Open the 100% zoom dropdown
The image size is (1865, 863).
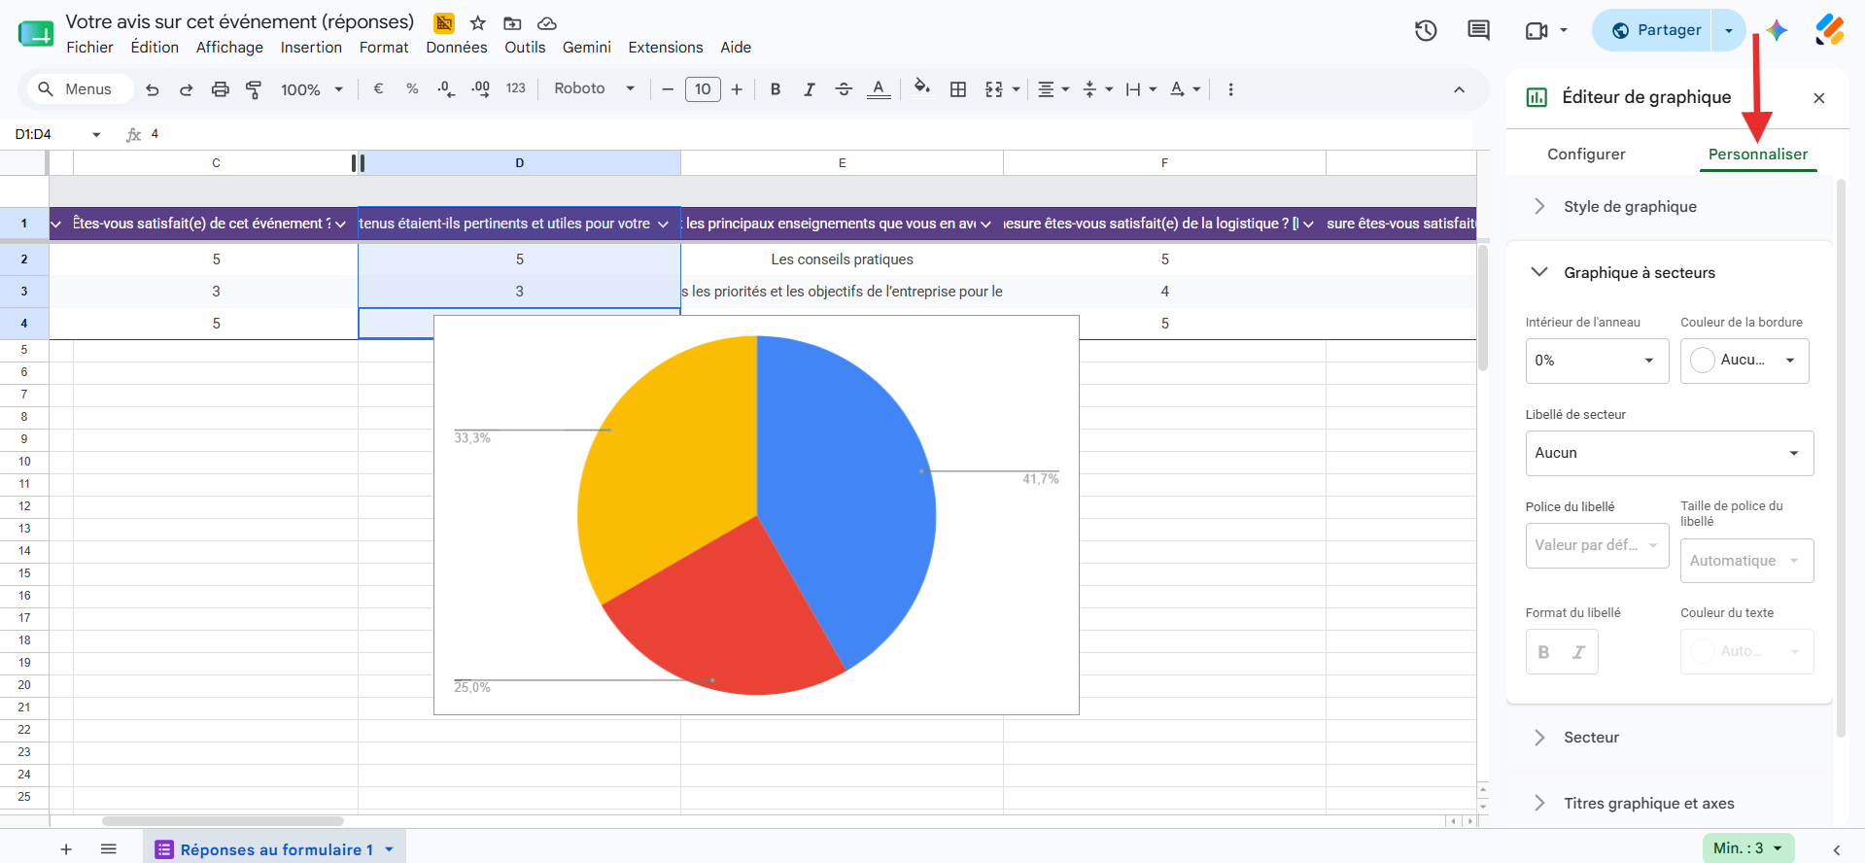312,89
